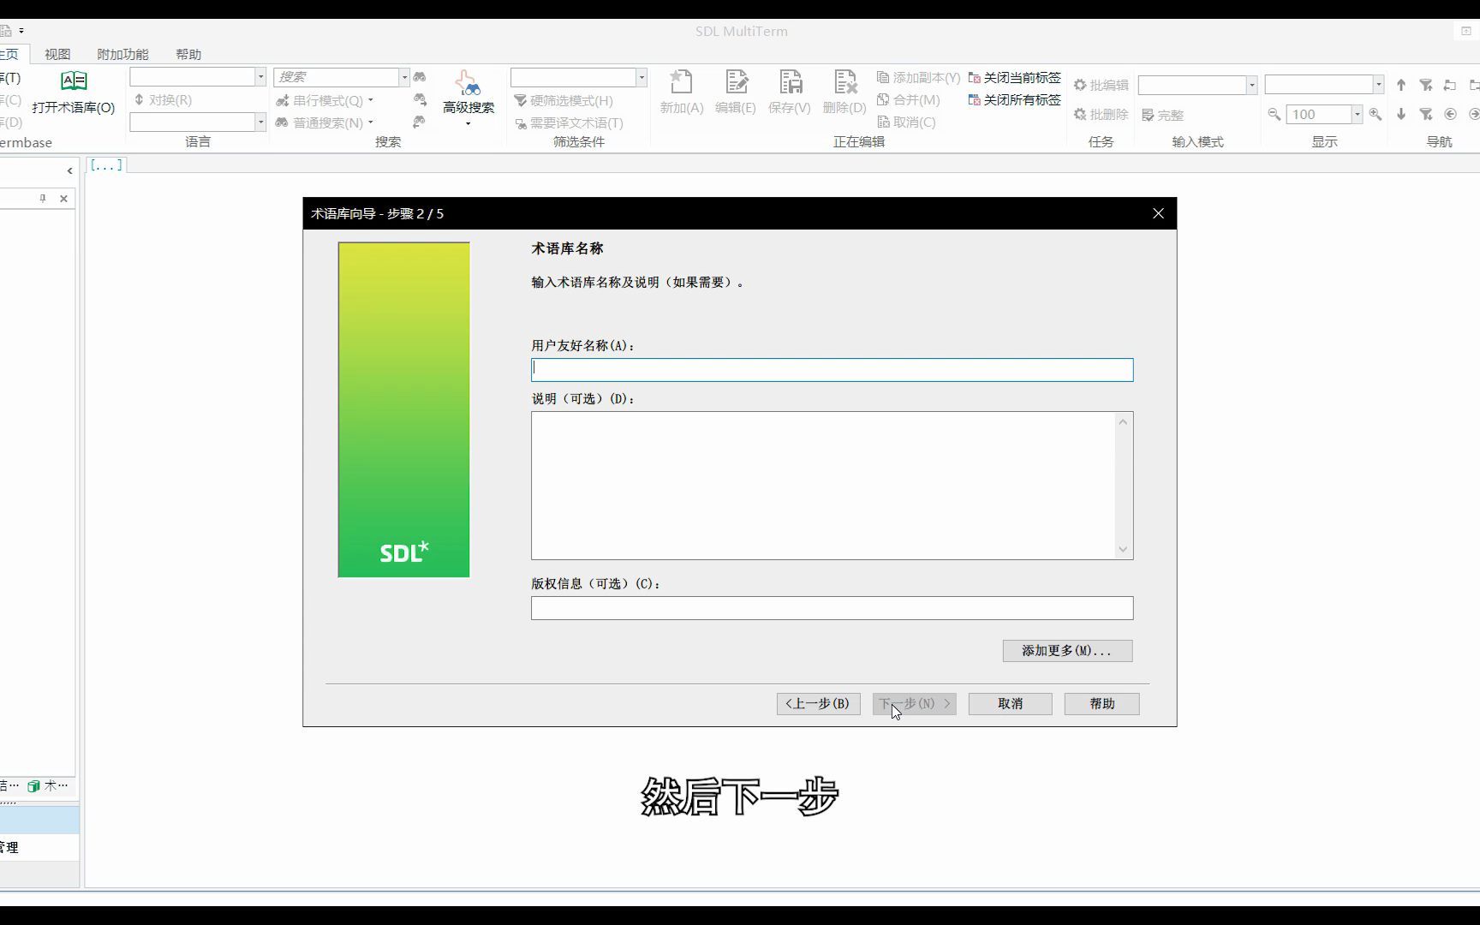The image size is (1480, 925).
Task: Open the filter condition dropdown
Action: pyautogui.click(x=641, y=77)
